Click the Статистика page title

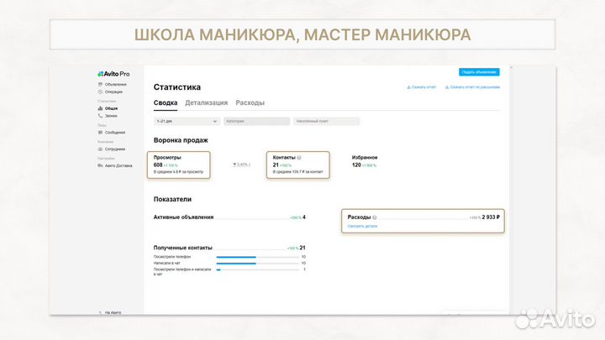[177, 87]
